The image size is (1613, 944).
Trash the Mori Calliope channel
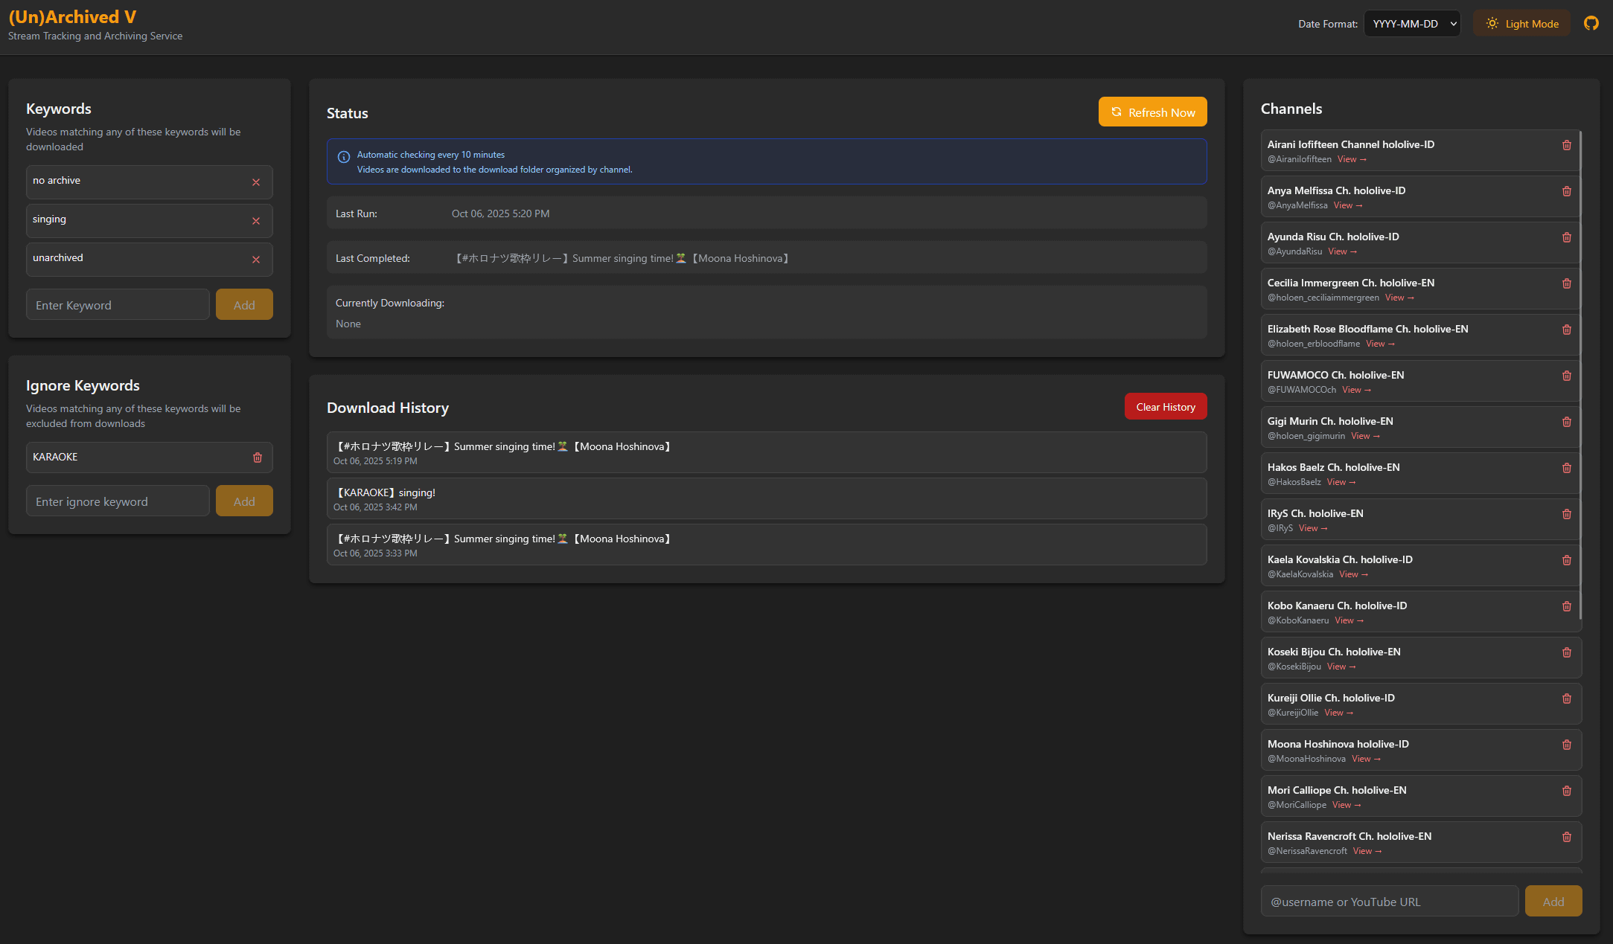pos(1566,791)
